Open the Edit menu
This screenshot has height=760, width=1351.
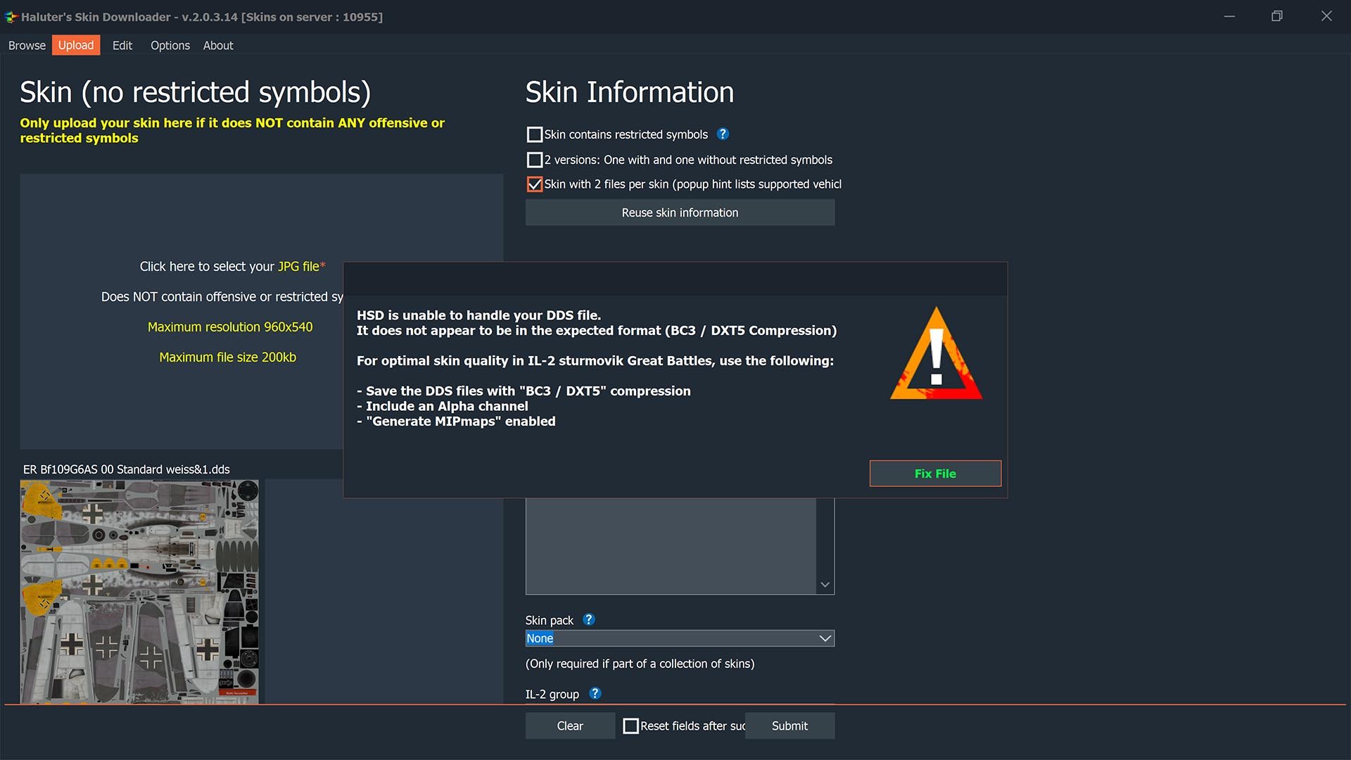click(122, 45)
